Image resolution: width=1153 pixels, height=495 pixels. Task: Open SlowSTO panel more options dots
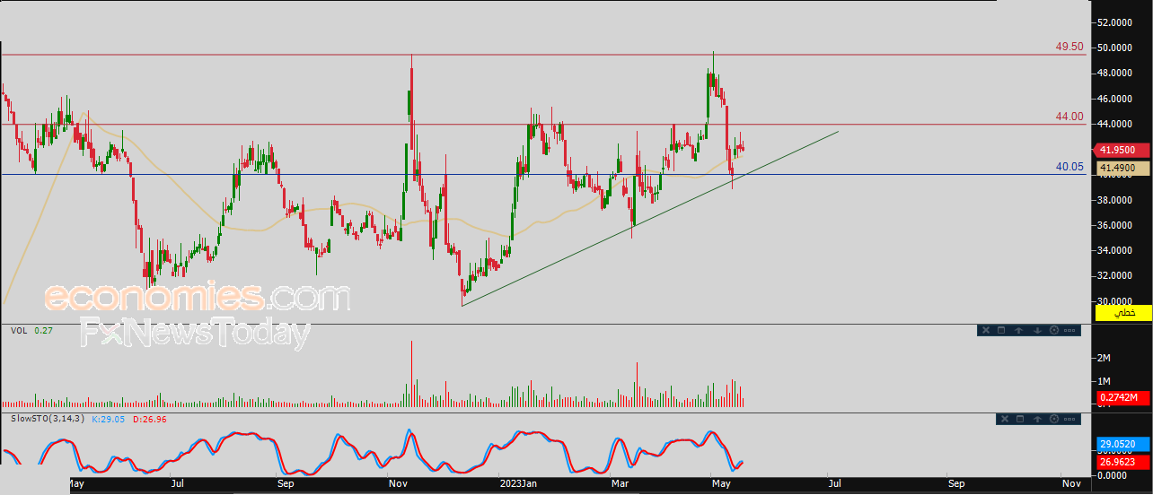(x=1071, y=419)
